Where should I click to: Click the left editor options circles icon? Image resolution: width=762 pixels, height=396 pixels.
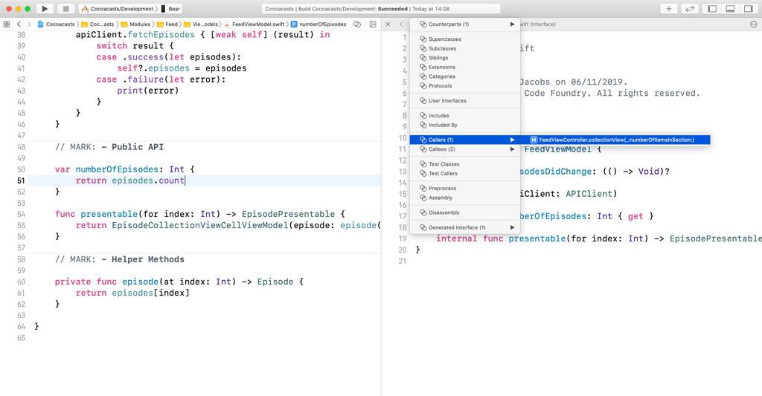coord(357,24)
